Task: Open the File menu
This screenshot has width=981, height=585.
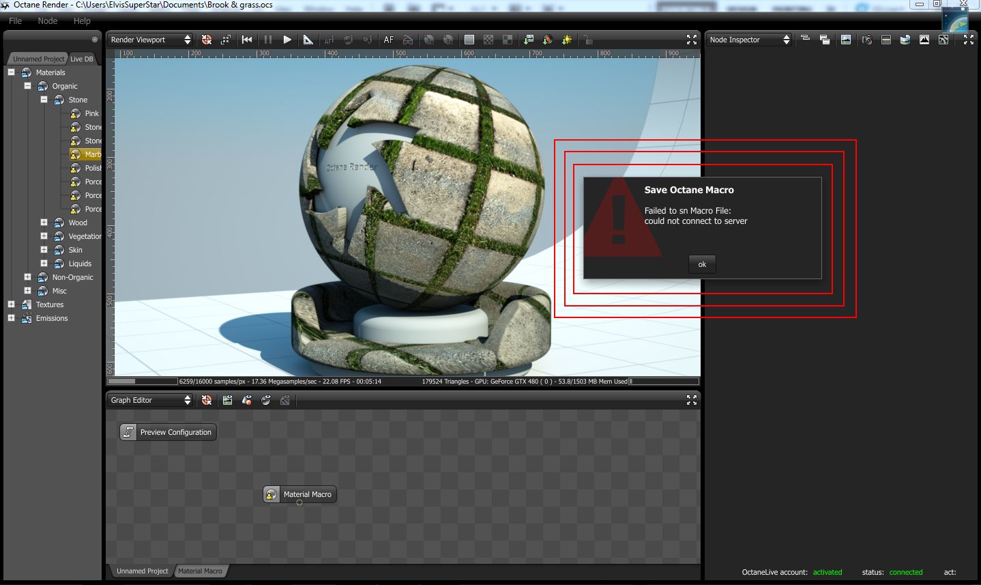Action: click(x=15, y=20)
